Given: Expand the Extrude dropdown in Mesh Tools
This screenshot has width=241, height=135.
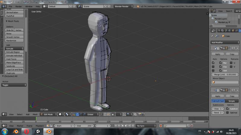Looking at the screenshot, I should coord(14,49).
